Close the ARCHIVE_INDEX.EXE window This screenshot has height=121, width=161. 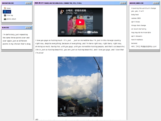tap(158, 3)
